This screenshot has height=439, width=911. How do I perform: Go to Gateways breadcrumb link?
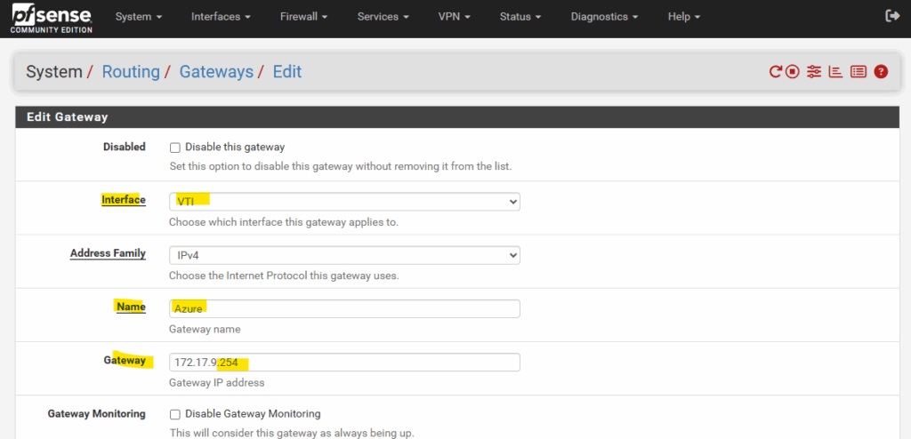216,72
